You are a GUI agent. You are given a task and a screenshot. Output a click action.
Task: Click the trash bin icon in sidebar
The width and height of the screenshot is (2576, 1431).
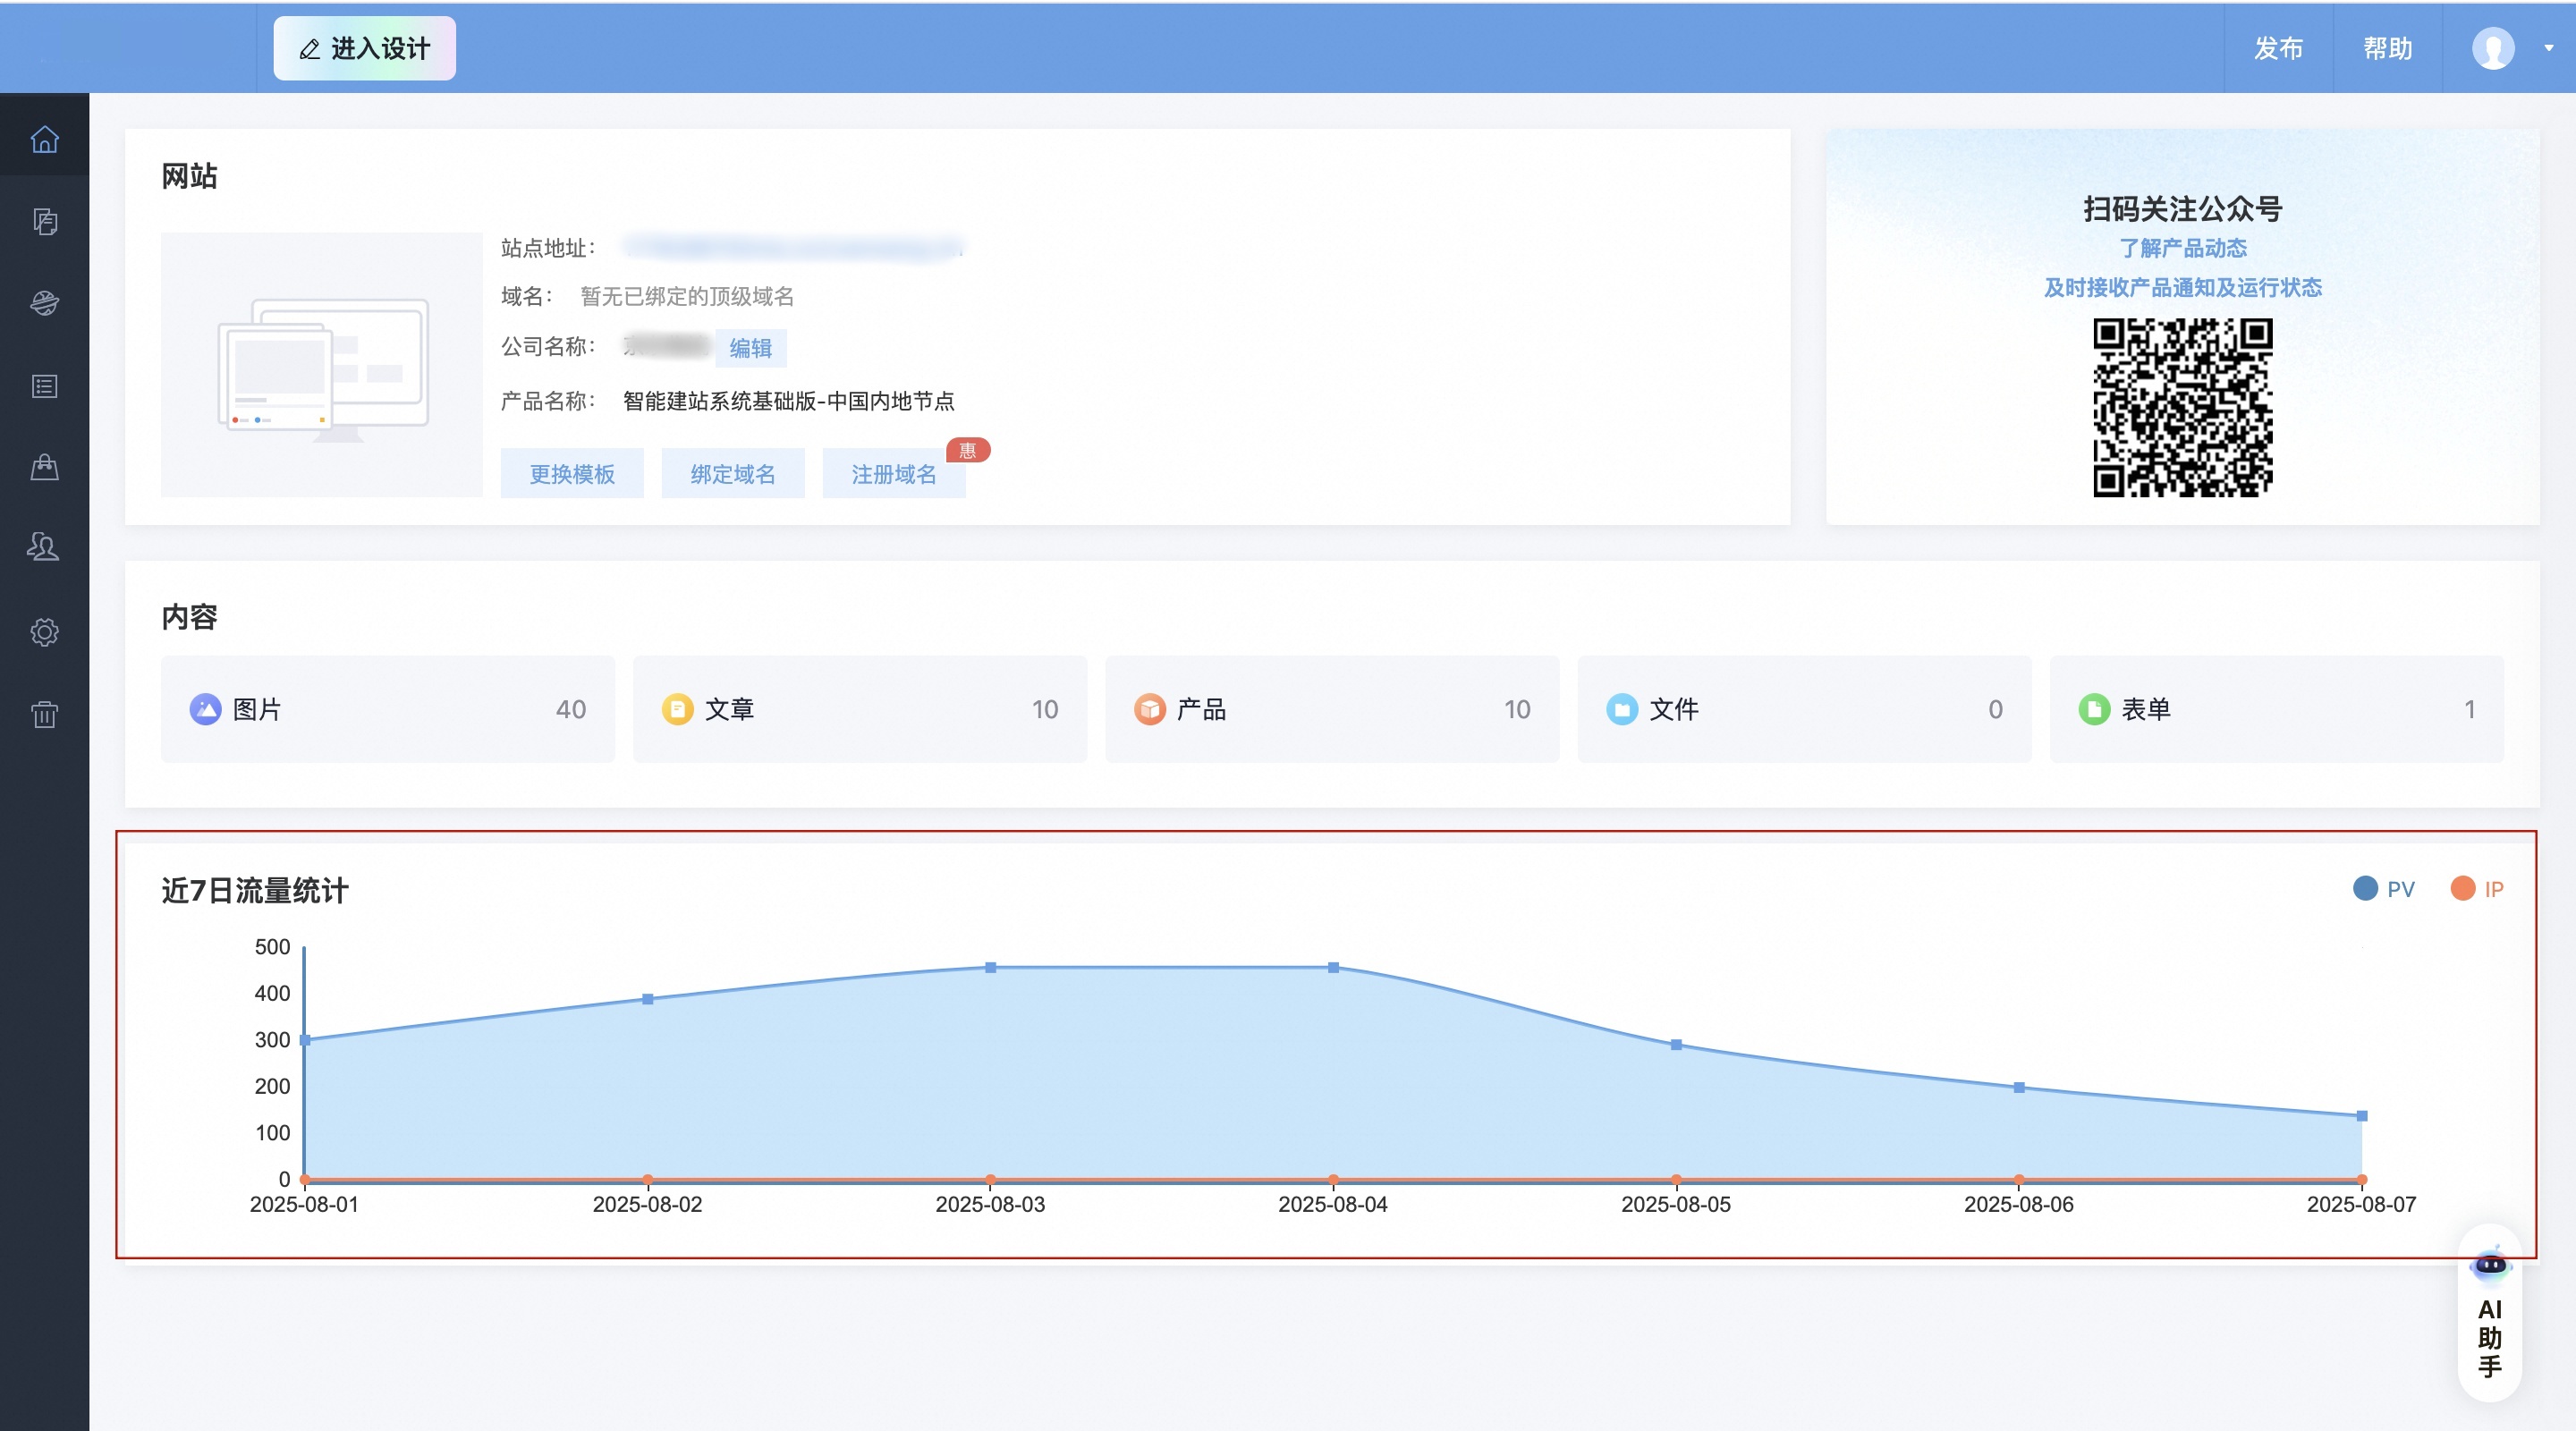pyautogui.click(x=44, y=714)
